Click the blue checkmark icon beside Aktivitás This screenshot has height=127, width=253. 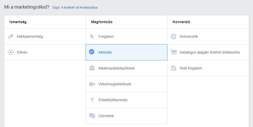(x=92, y=52)
